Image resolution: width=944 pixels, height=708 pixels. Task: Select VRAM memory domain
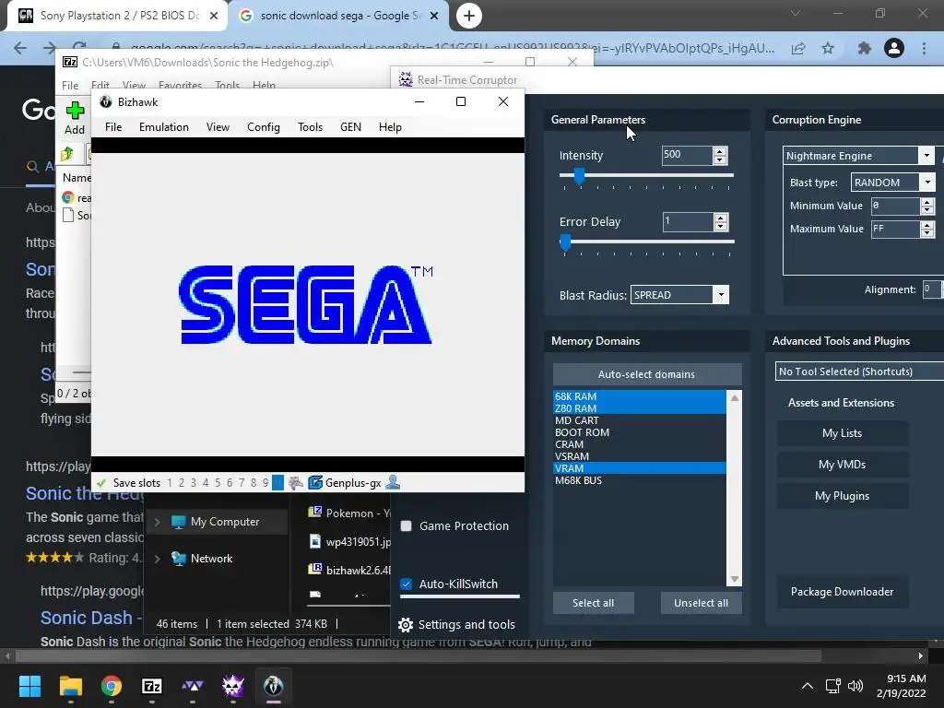pos(640,468)
